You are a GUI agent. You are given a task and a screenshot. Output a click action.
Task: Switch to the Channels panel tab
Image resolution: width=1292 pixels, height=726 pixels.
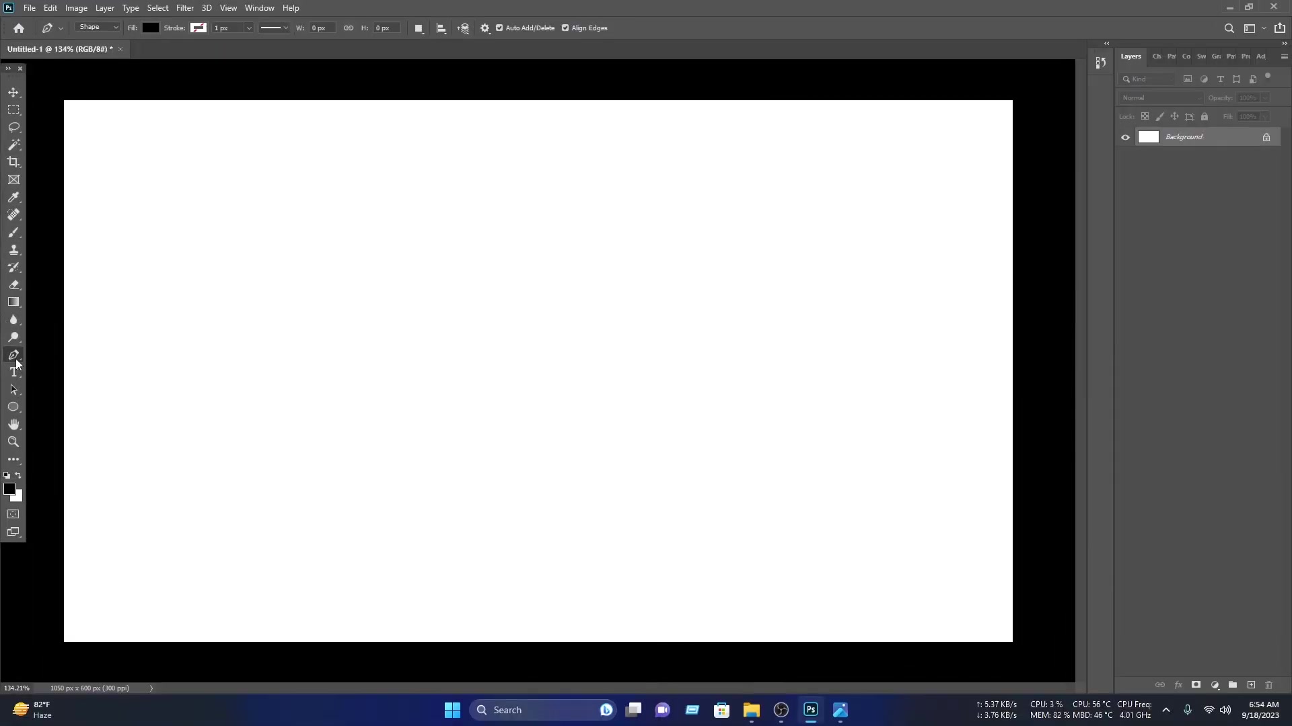point(1157,56)
